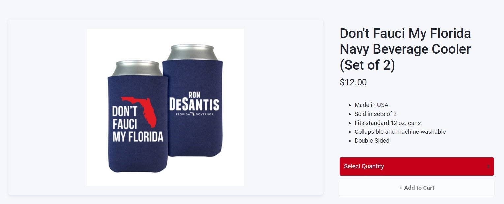504x204 pixels.
Task: Click the "Sold in sets of 2" bullet
Action: [376, 114]
